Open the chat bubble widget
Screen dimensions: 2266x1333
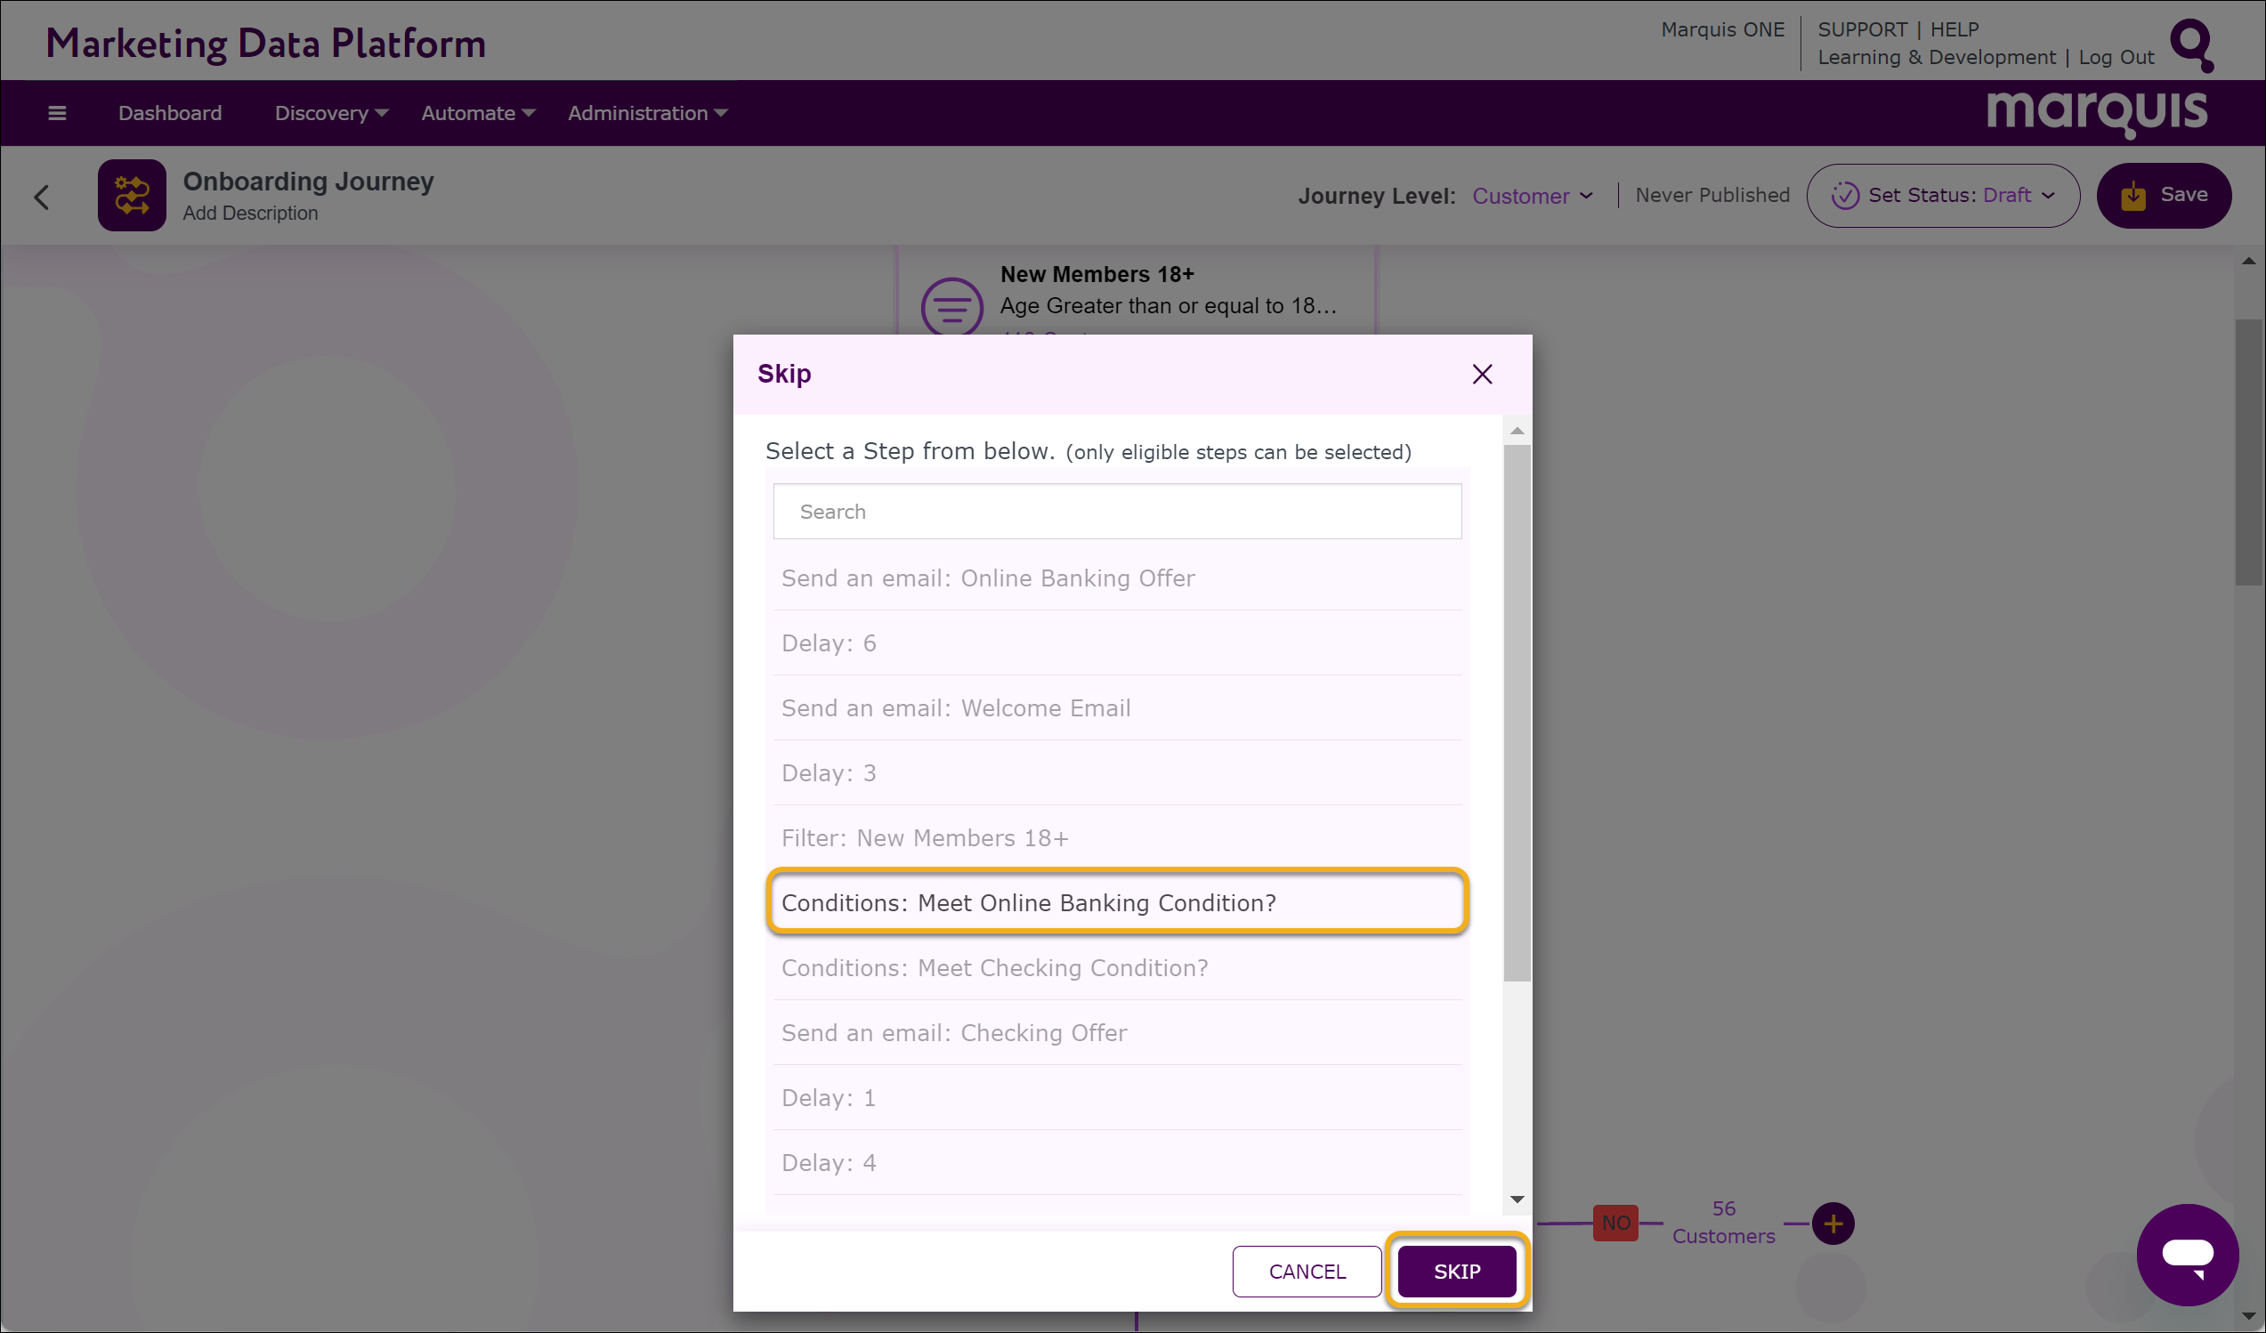(2187, 1255)
